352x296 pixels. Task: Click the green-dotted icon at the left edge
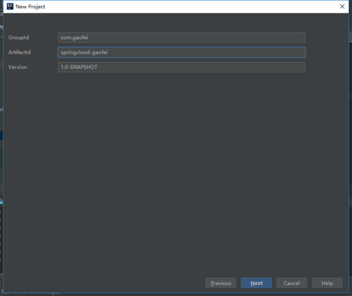coord(1,202)
